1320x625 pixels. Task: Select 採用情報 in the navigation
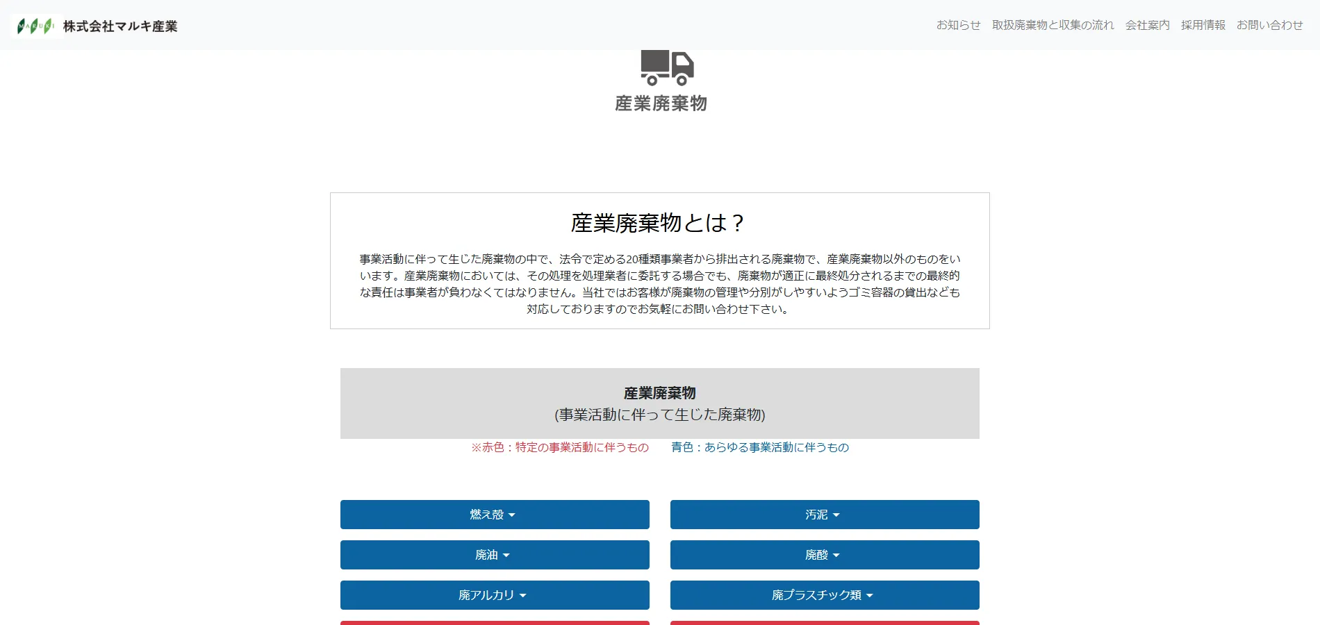coord(1203,25)
